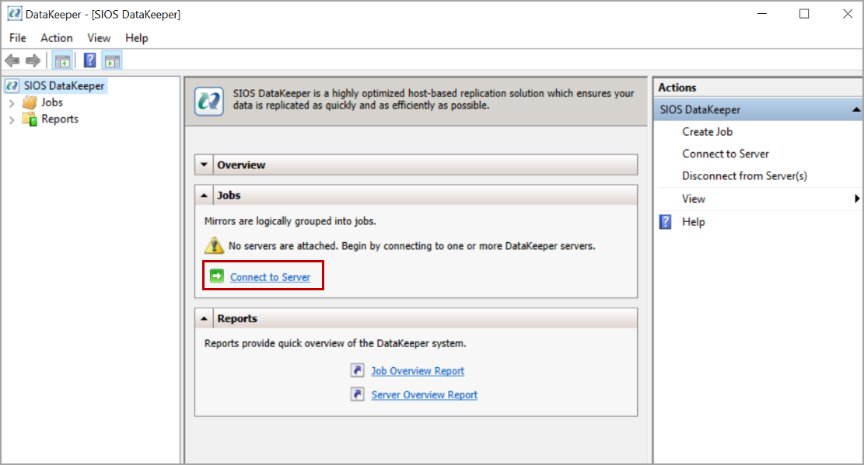The height and width of the screenshot is (465, 864).
Task: Toggle the Show/Hide Action Pane toolbar button
Action: coord(112,61)
